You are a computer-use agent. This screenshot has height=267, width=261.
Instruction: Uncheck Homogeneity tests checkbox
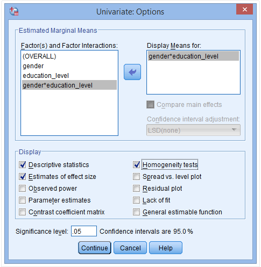point(137,165)
